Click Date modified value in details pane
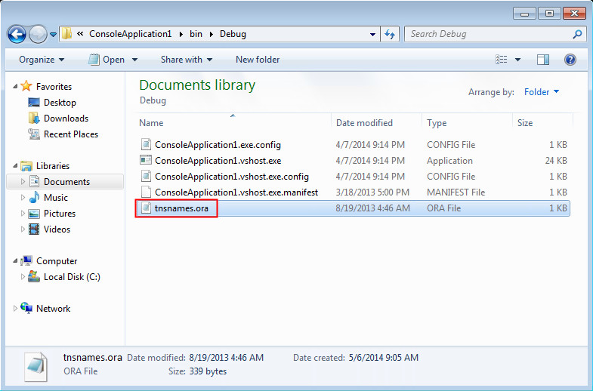593x391 pixels. pos(226,357)
